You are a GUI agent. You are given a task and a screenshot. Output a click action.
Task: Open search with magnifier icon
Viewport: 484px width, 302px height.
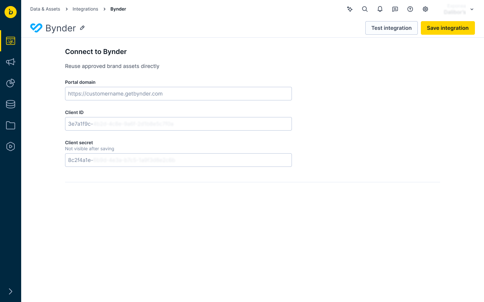click(x=365, y=9)
